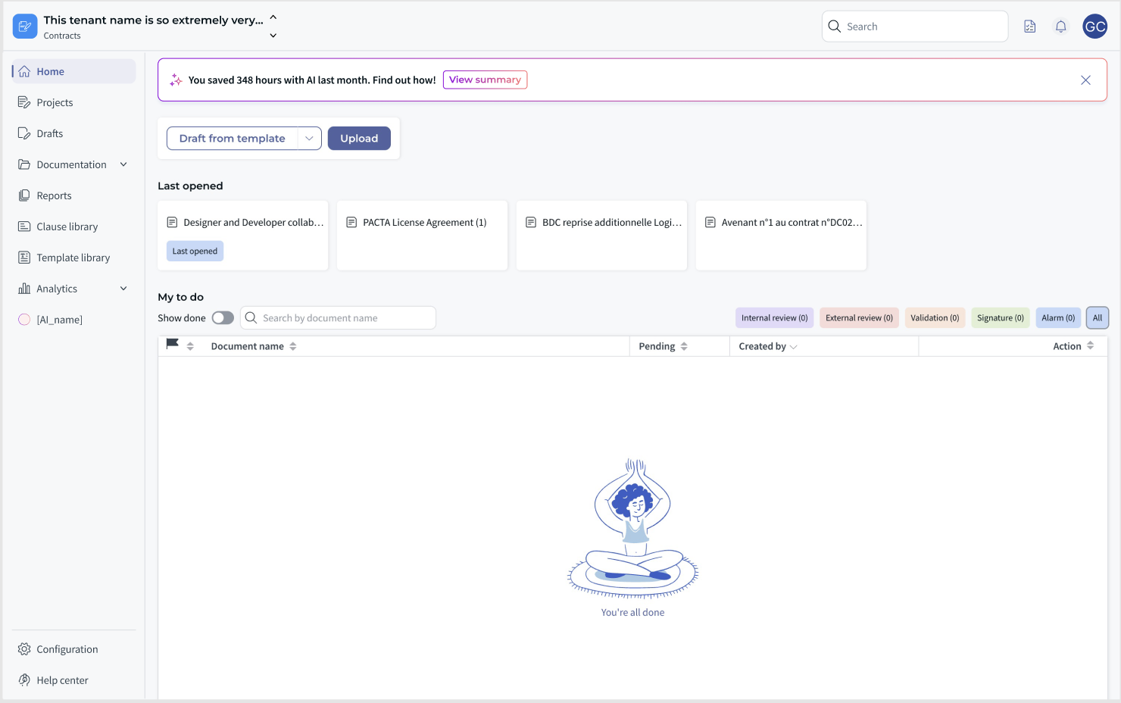Open BDC reprise additionnelle Logi card
Screen dimensions: 1121x703
(x=601, y=236)
